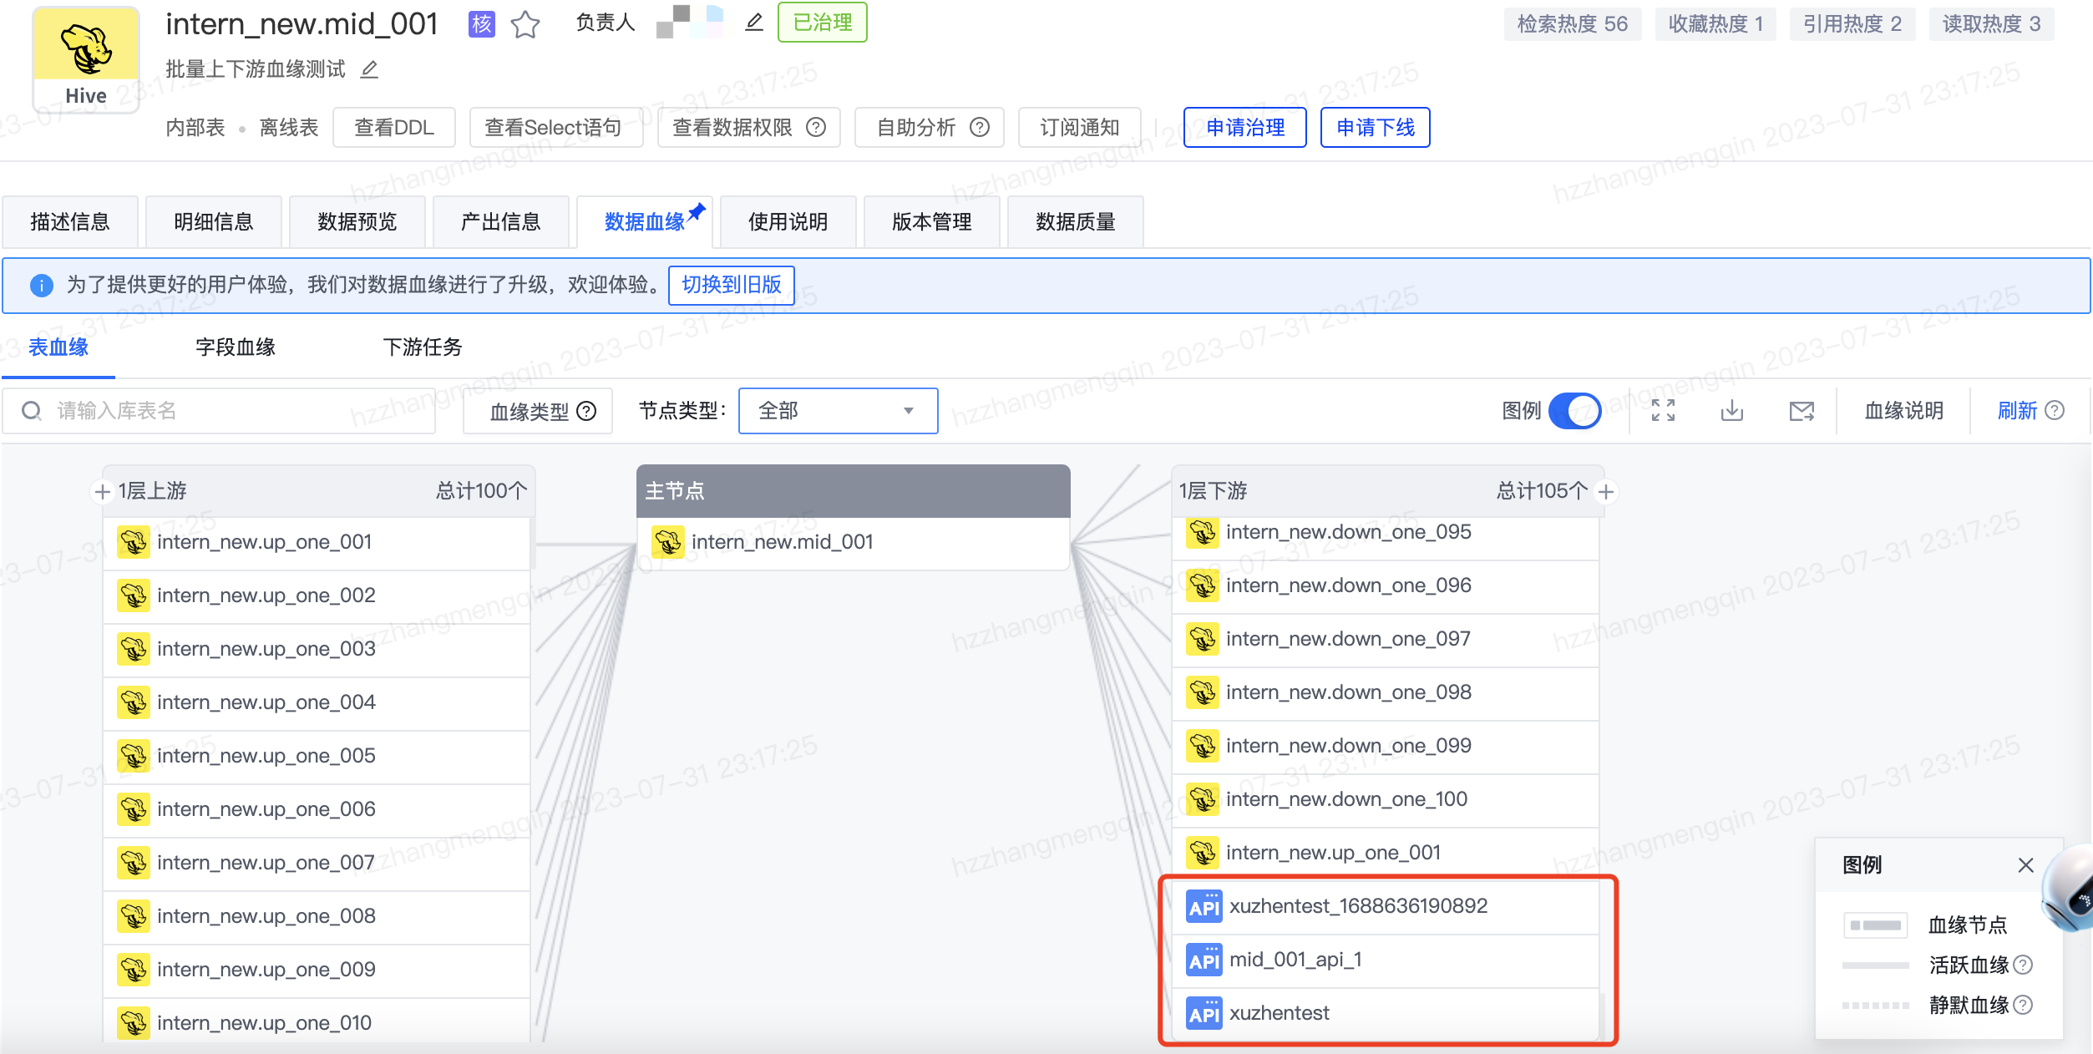Open the 使用说明 tab

788,222
